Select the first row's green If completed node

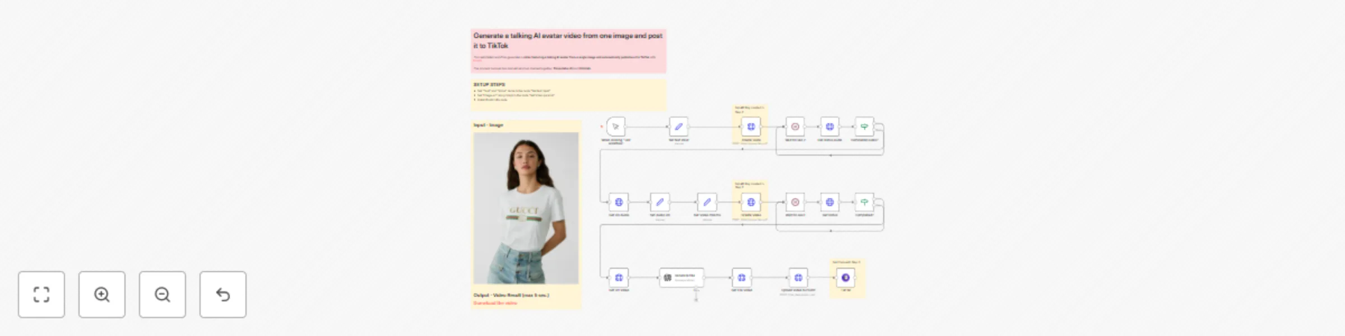pos(864,127)
